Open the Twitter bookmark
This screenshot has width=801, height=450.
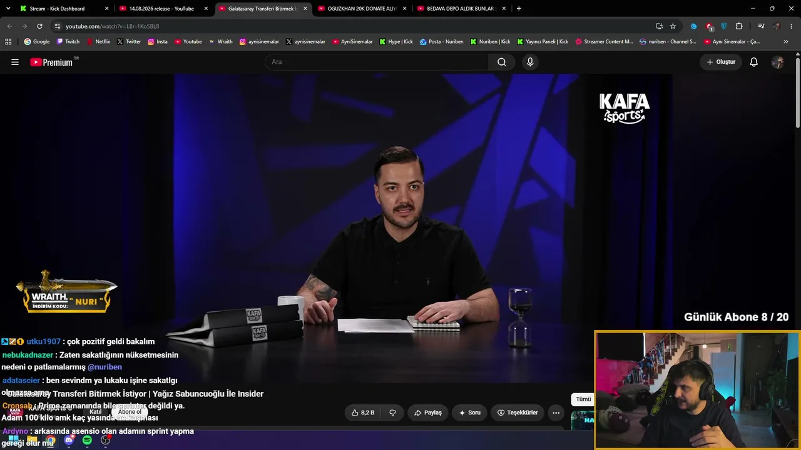tap(129, 42)
